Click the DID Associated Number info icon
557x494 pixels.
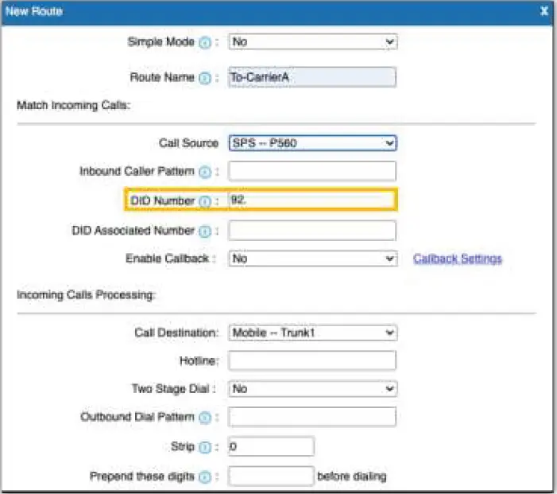(205, 231)
